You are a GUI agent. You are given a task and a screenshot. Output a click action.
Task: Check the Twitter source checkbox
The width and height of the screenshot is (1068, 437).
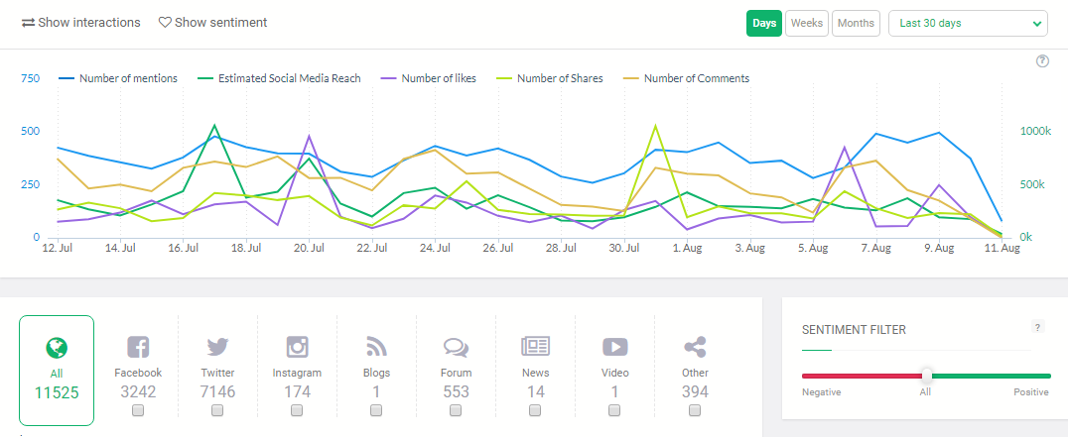point(217,410)
